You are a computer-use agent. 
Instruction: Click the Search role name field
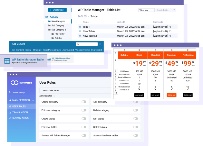(x=75, y=91)
